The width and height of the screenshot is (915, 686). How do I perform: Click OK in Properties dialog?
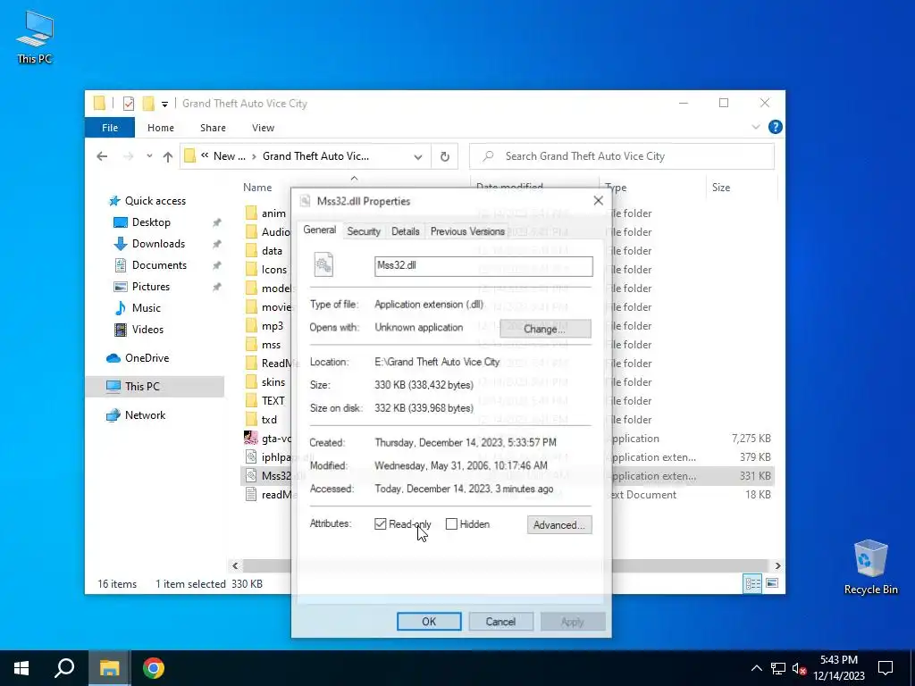(429, 622)
